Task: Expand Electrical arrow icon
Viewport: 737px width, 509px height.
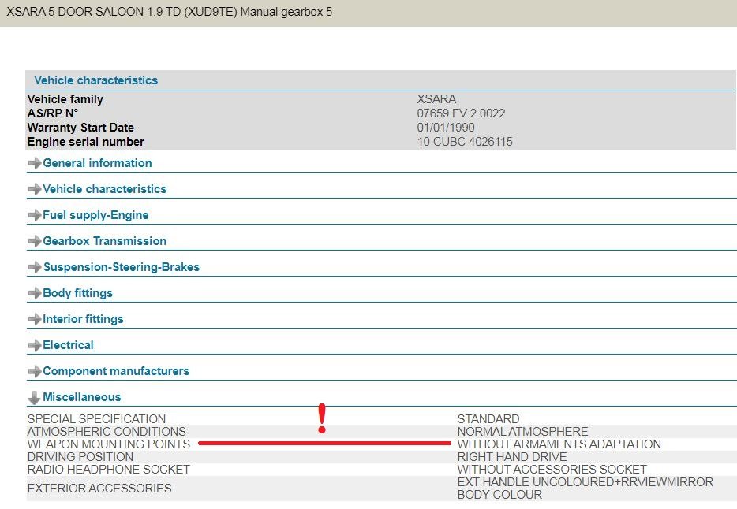Action: 34,345
